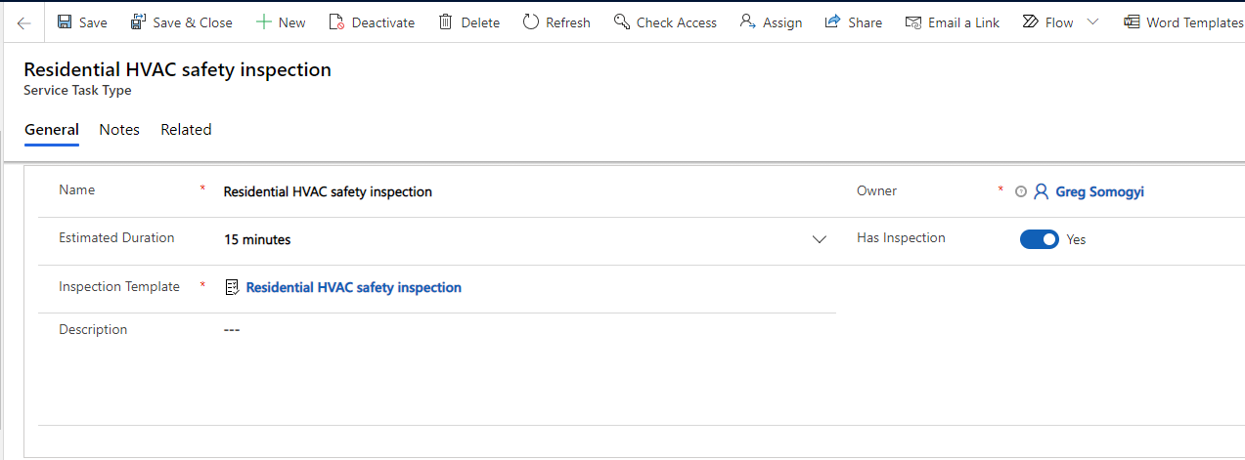Screen dimensions: 1245x460
Task: Create a new record with New
Action: point(281,22)
